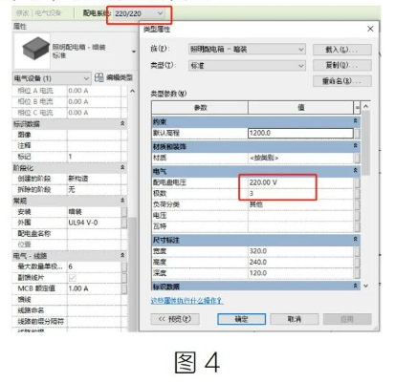This screenshot has width=417, height=383.
Task: Click the 负荷分类 value 其他
Action: point(300,204)
